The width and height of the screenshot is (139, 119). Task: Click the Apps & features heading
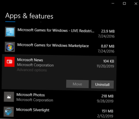(29, 16)
